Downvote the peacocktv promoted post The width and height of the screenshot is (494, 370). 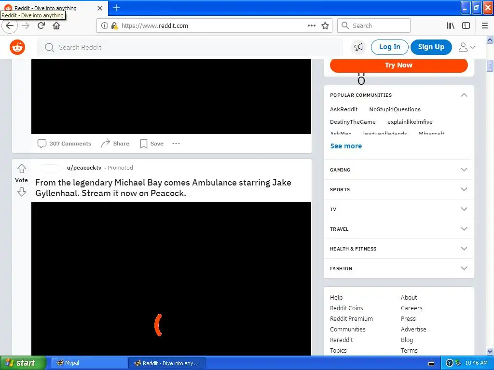coord(21,192)
